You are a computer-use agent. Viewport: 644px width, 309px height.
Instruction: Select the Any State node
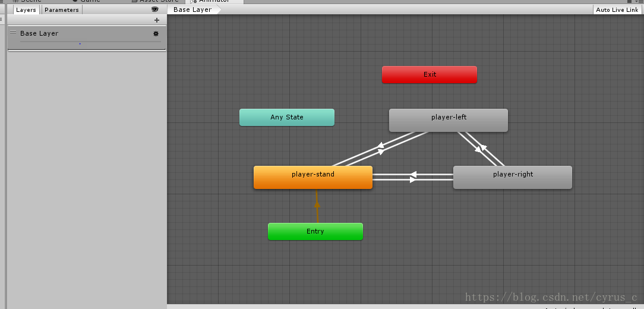tap(287, 118)
